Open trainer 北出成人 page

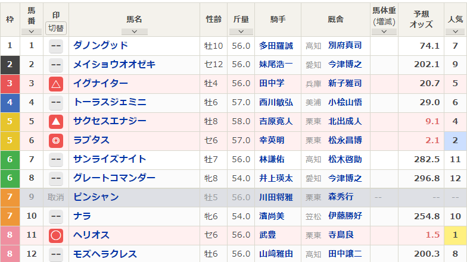[345, 121]
